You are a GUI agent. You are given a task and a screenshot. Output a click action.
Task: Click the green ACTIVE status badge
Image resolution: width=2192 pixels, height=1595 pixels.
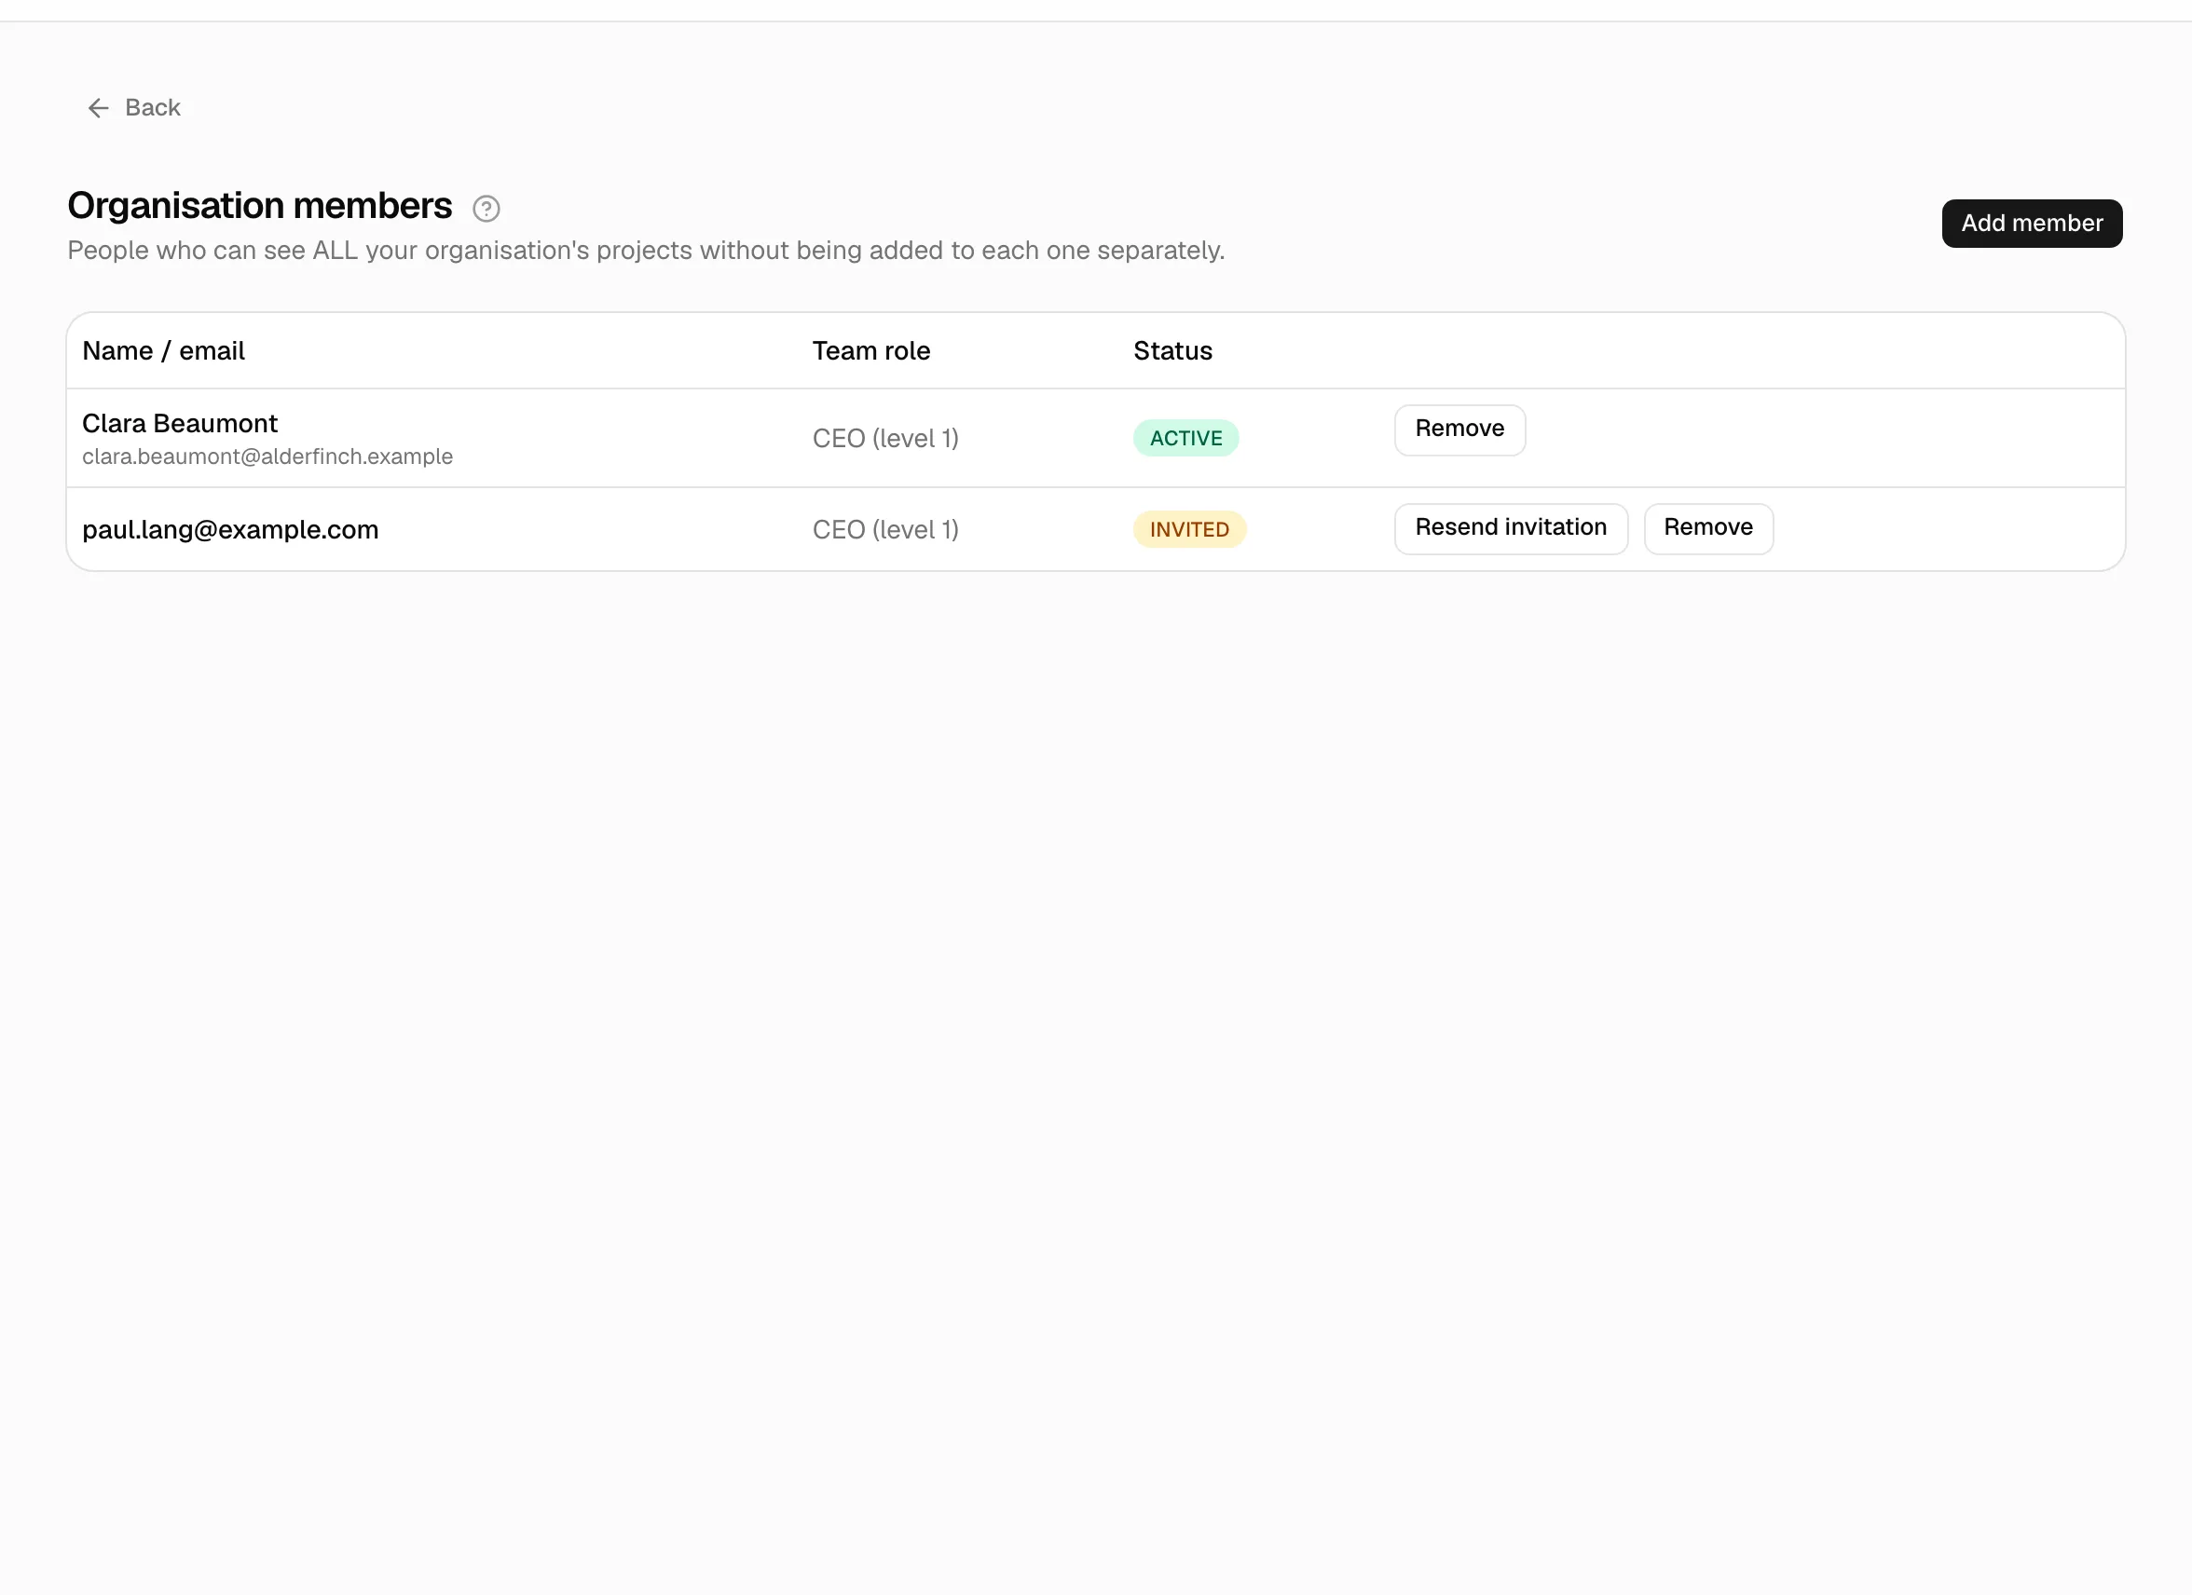tap(1185, 439)
